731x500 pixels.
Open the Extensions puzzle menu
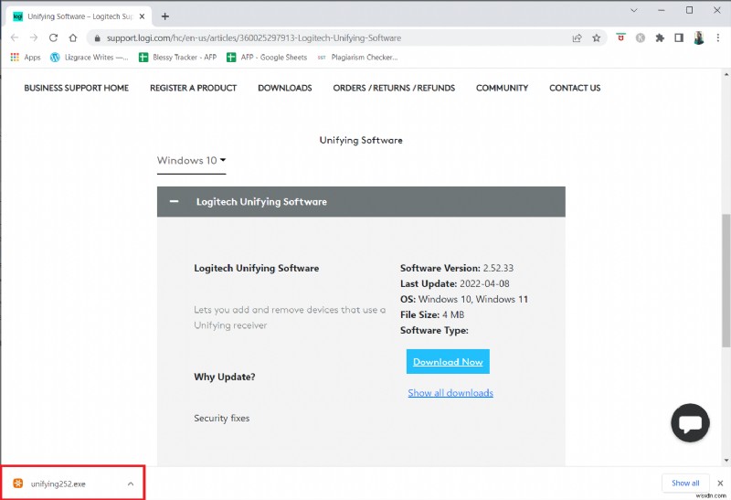pyautogui.click(x=660, y=38)
